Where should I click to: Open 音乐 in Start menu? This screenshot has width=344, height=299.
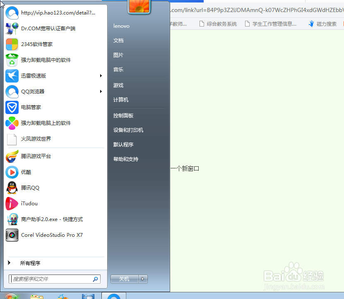pos(118,70)
